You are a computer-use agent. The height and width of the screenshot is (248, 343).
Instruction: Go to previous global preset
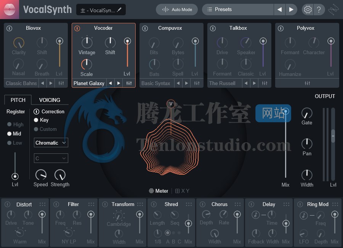click(280, 10)
